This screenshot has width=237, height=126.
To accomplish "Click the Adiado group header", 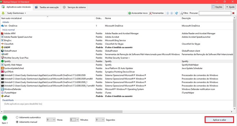I will pyautogui.click(x=6, y=22).
